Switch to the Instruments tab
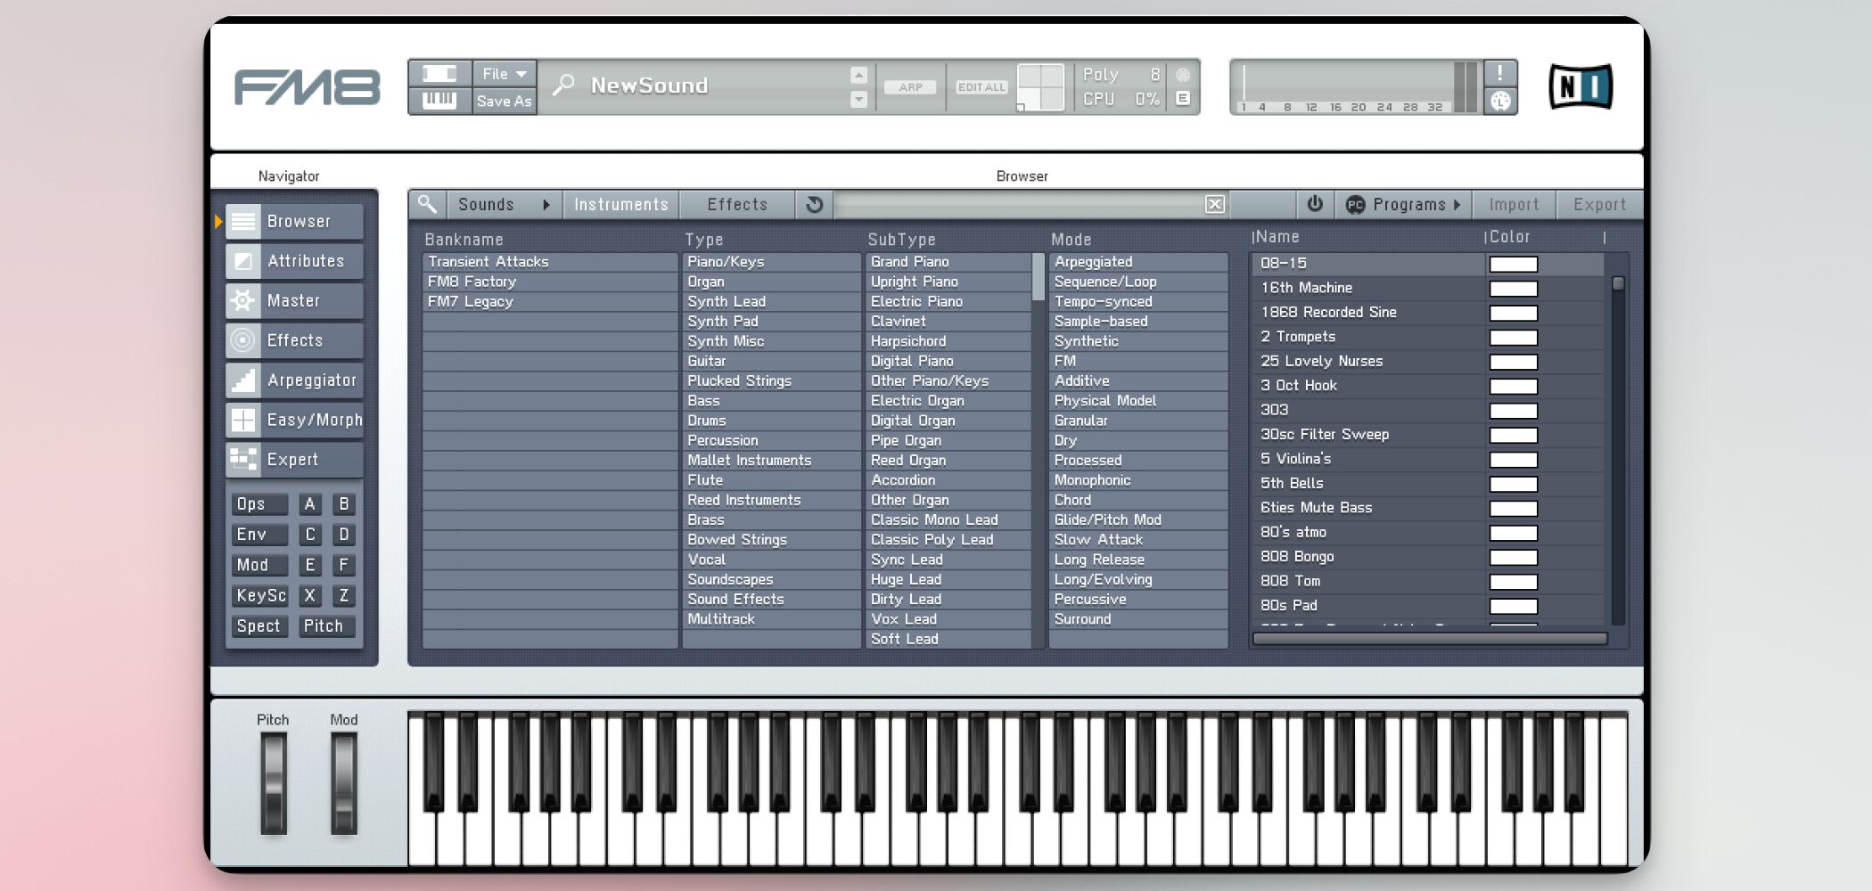Image resolution: width=1872 pixels, height=891 pixels. point(621,204)
